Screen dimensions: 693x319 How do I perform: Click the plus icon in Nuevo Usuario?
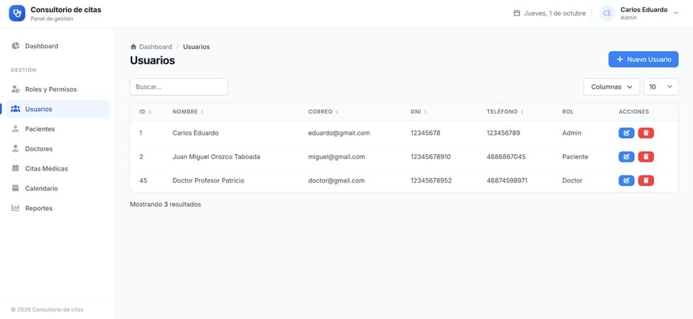coord(620,59)
